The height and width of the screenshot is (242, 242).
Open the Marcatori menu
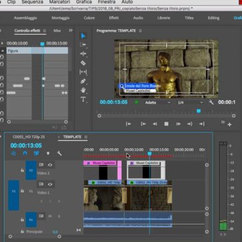[x=60, y=2]
